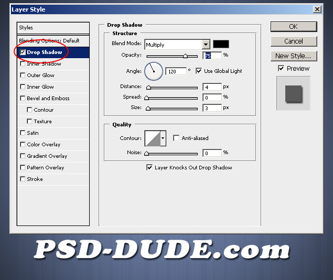The height and width of the screenshot is (280, 333).
Task: Open the Satin settings label
Action: (x=33, y=133)
